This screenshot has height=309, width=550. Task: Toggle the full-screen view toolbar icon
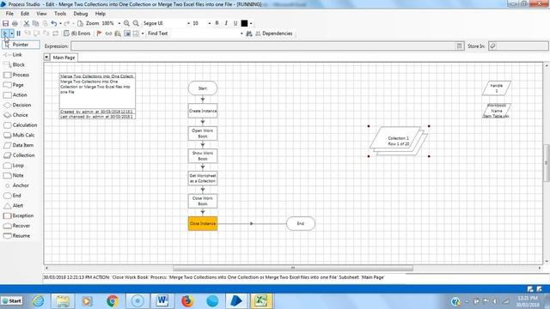point(127,33)
